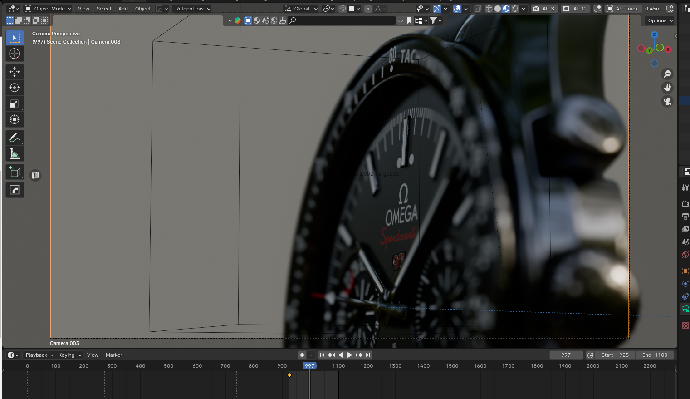Viewport: 690px width, 399px height.
Task: Switch to wireframe viewport shading
Action: pos(489,9)
